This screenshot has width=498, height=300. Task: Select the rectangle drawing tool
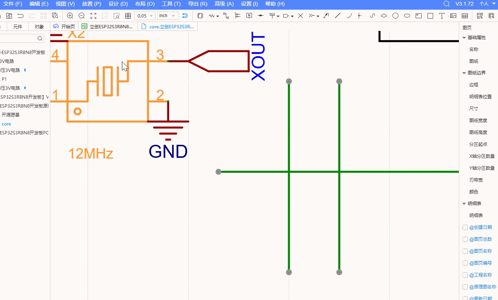tap(430, 16)
